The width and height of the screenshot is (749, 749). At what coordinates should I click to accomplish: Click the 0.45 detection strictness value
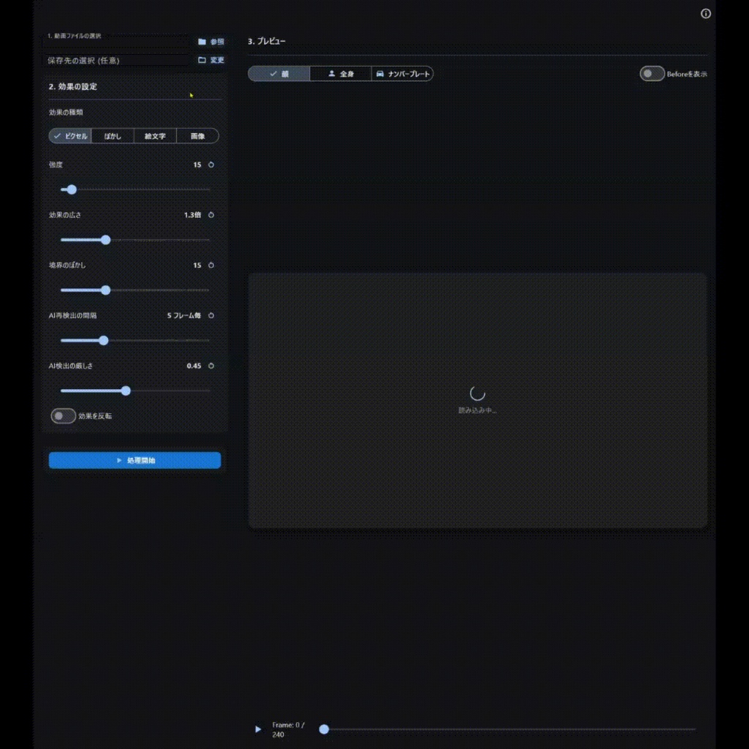[x=194, y=366]
